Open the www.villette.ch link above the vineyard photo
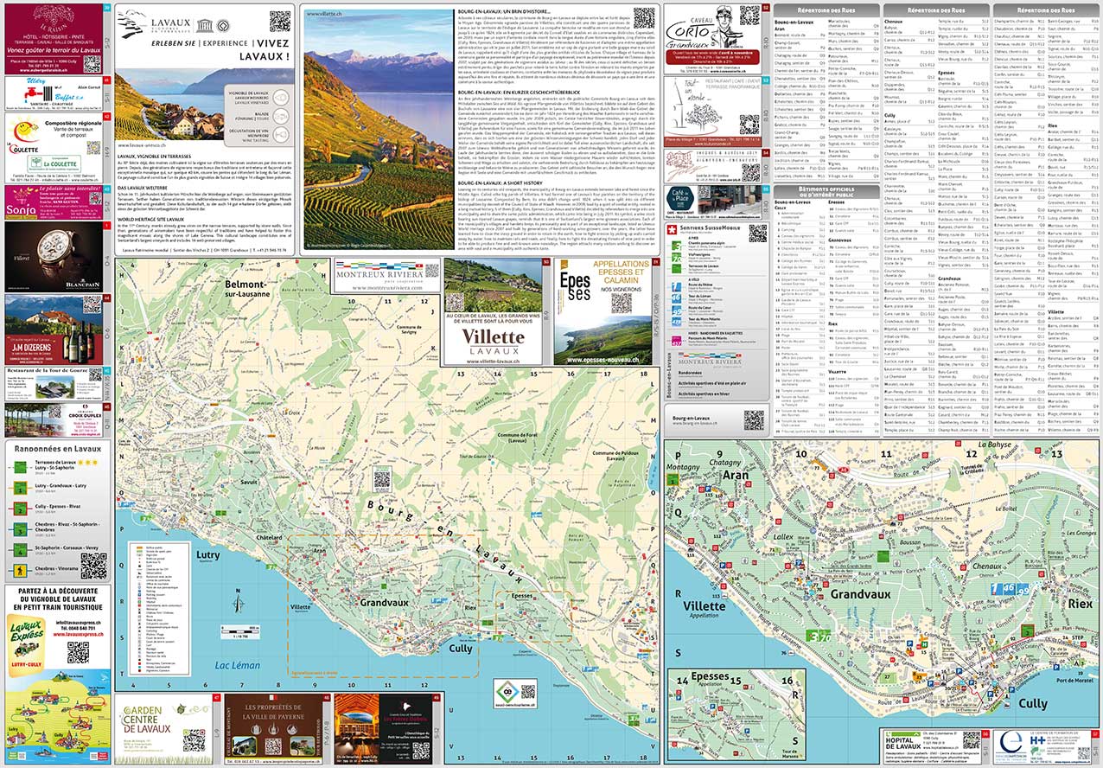Viewport: 1103px width, 768px height. pyautogui.click(x=326, y=14)
